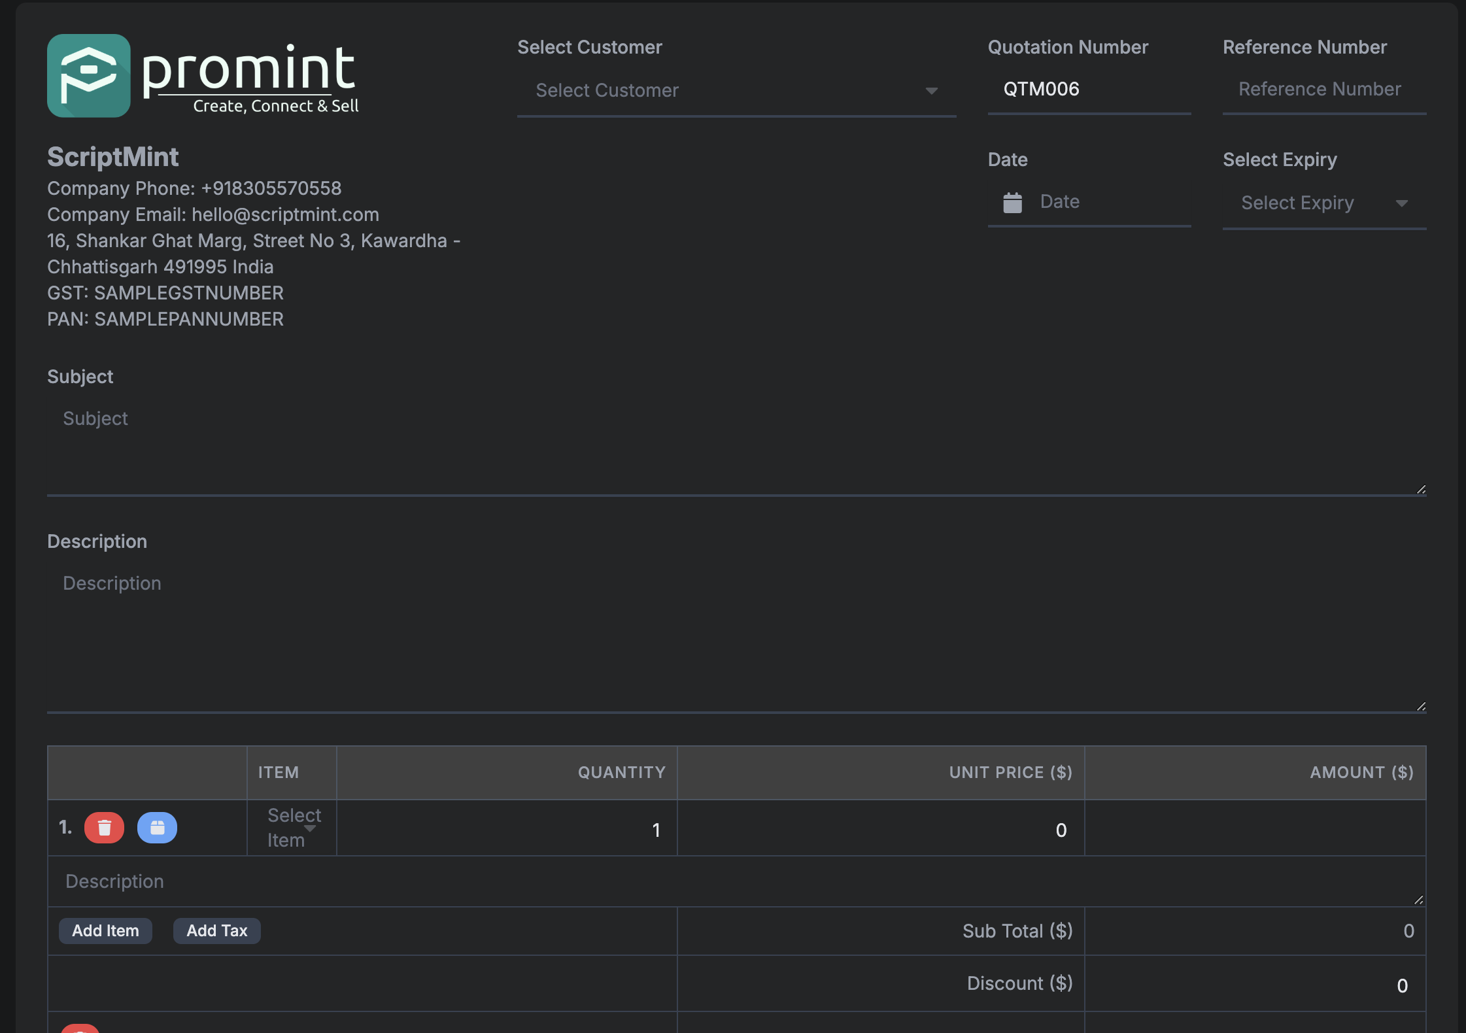The image size is (1466, 1033).
Task: Click the QUANTITY column header
Action: click(x=621, y=773)
